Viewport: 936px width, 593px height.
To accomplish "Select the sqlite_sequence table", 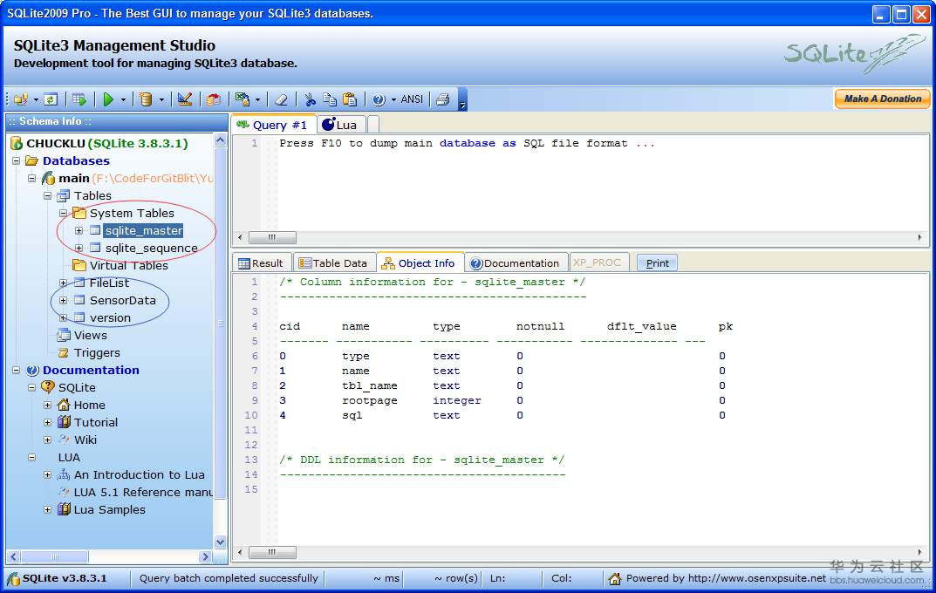I will (151, 249).
